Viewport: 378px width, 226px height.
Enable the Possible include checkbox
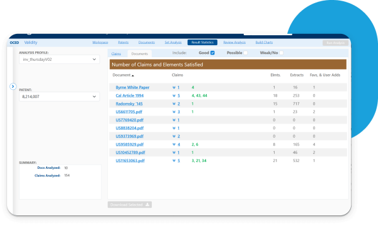click(246, 53)
